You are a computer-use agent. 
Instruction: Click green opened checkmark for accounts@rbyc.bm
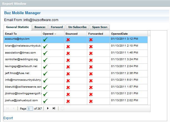(45, 40)
